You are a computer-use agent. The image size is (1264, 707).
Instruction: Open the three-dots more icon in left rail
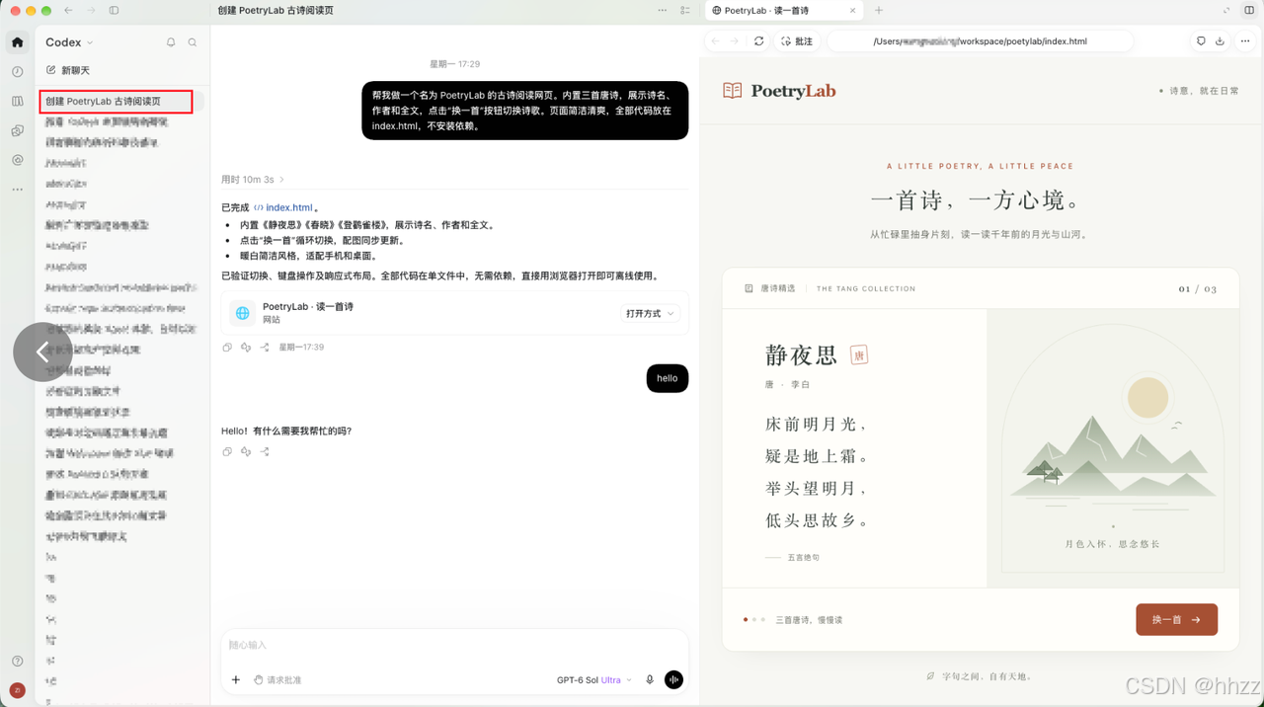(x=17, y=189)
